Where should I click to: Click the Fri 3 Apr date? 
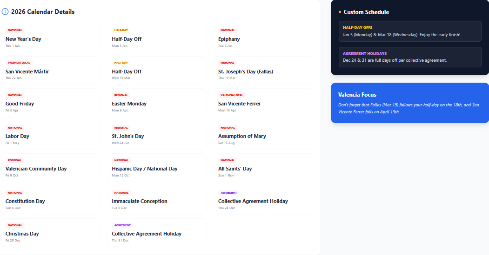[x=12, y=110]
